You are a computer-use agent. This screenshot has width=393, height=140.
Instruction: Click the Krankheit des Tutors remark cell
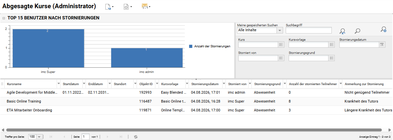pyautogui.click(x=361, y=102)
